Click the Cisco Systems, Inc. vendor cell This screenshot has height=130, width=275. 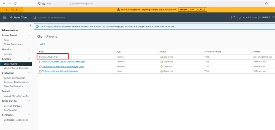point(263,57)
